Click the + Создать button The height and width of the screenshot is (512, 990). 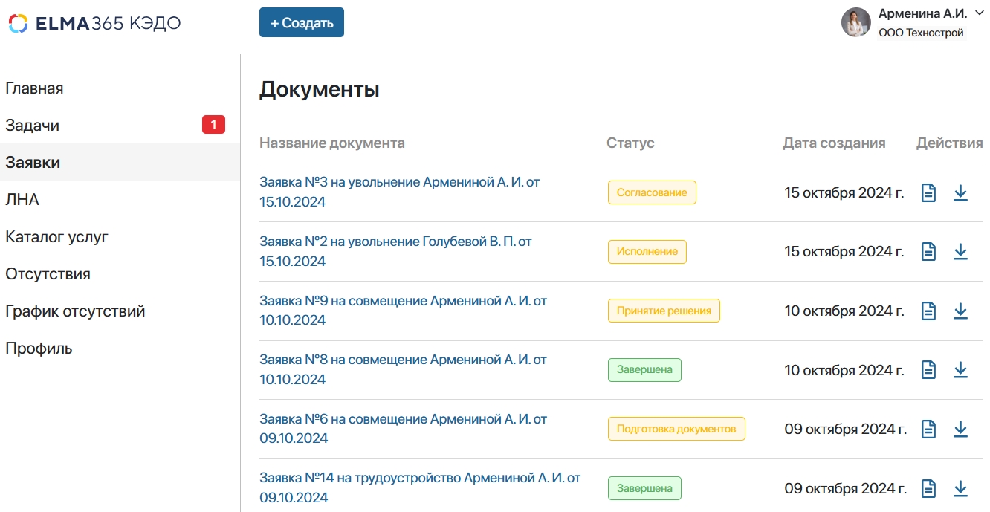pos(302,22)
